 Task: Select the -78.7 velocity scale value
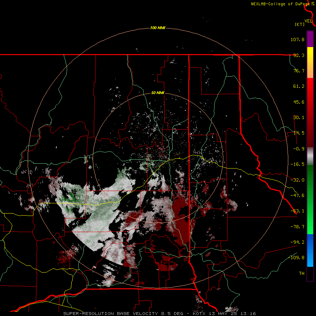pos(297,227)
